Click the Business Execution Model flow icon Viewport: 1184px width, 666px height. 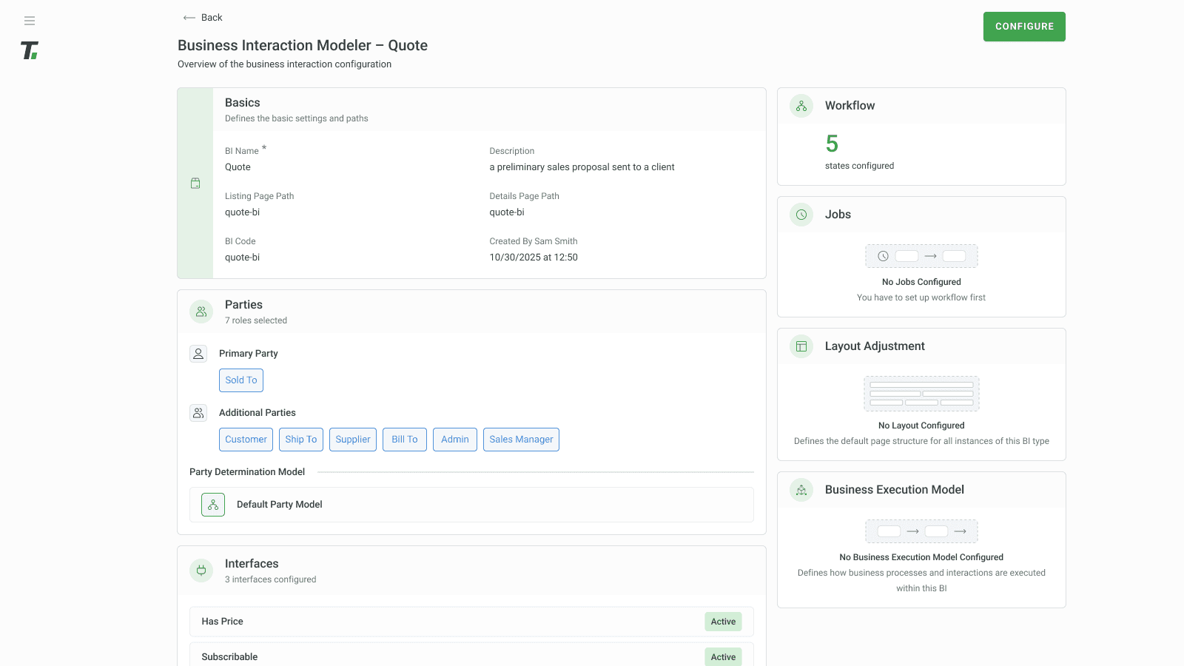point(801,490)
